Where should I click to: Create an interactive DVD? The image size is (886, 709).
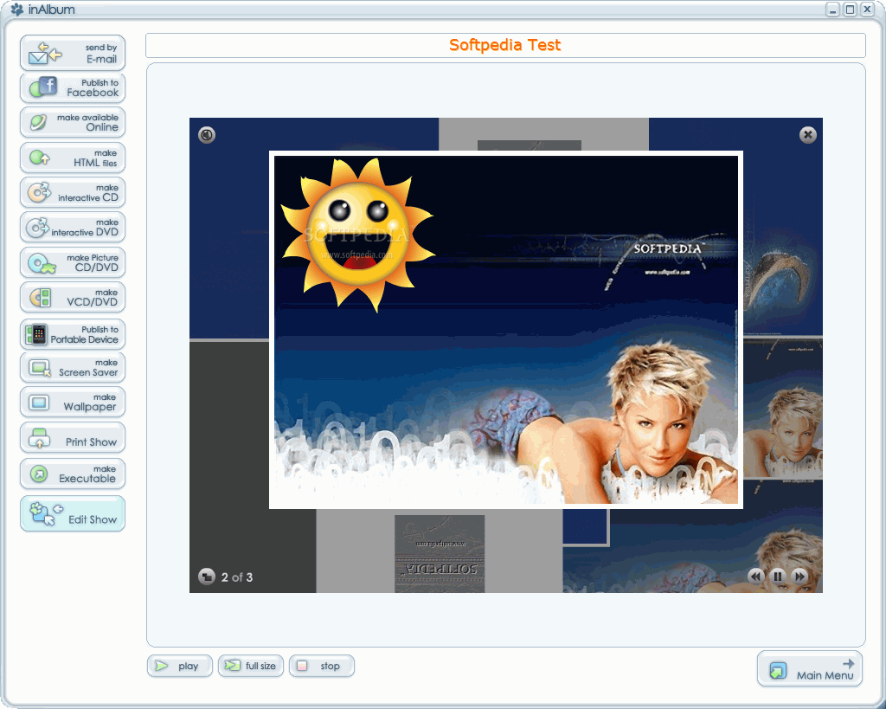73,228
